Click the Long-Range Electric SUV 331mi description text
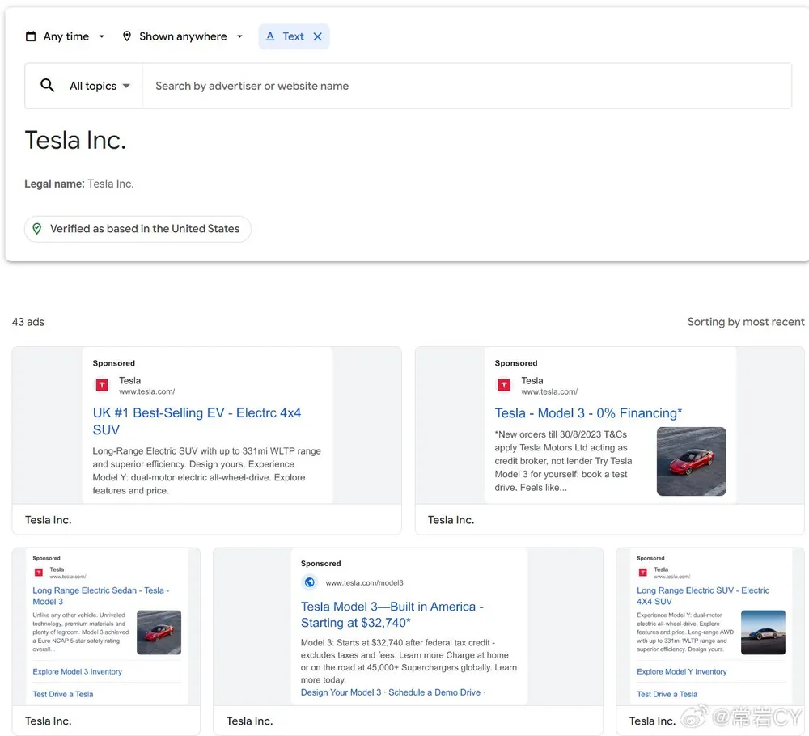 (207, 471)
